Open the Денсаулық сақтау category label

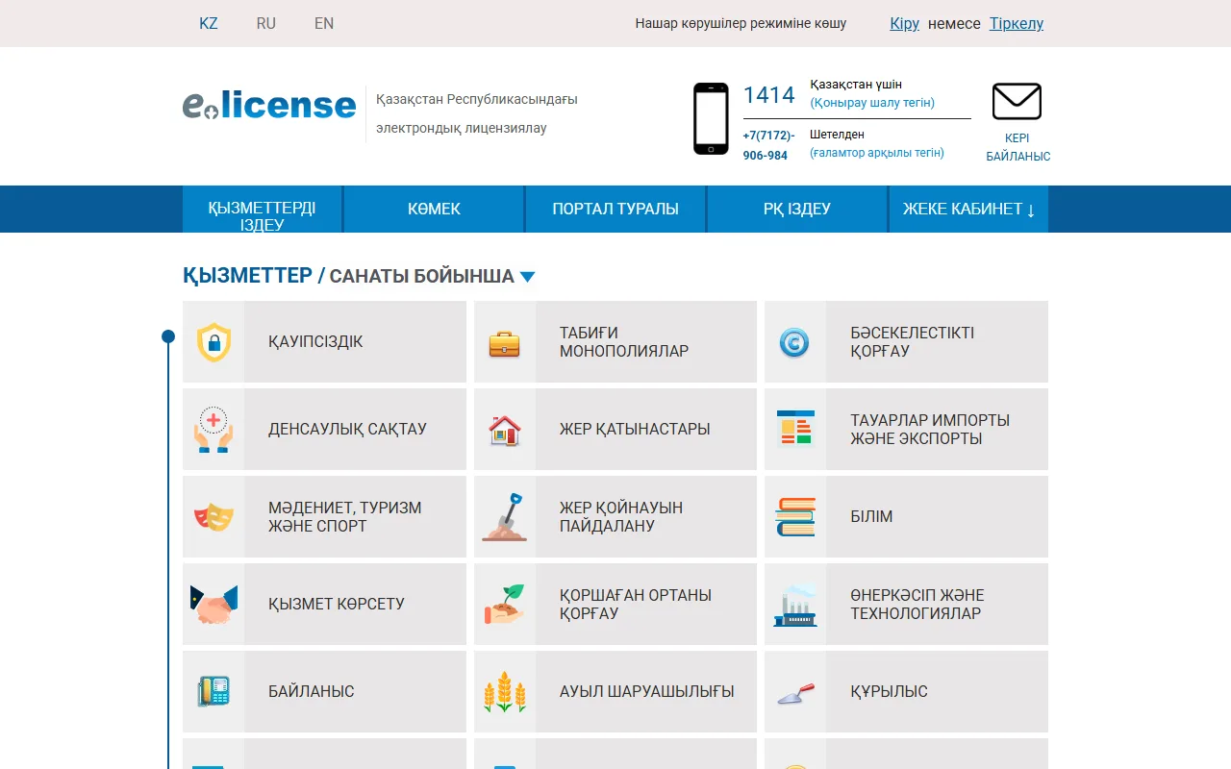coord(347,429)
